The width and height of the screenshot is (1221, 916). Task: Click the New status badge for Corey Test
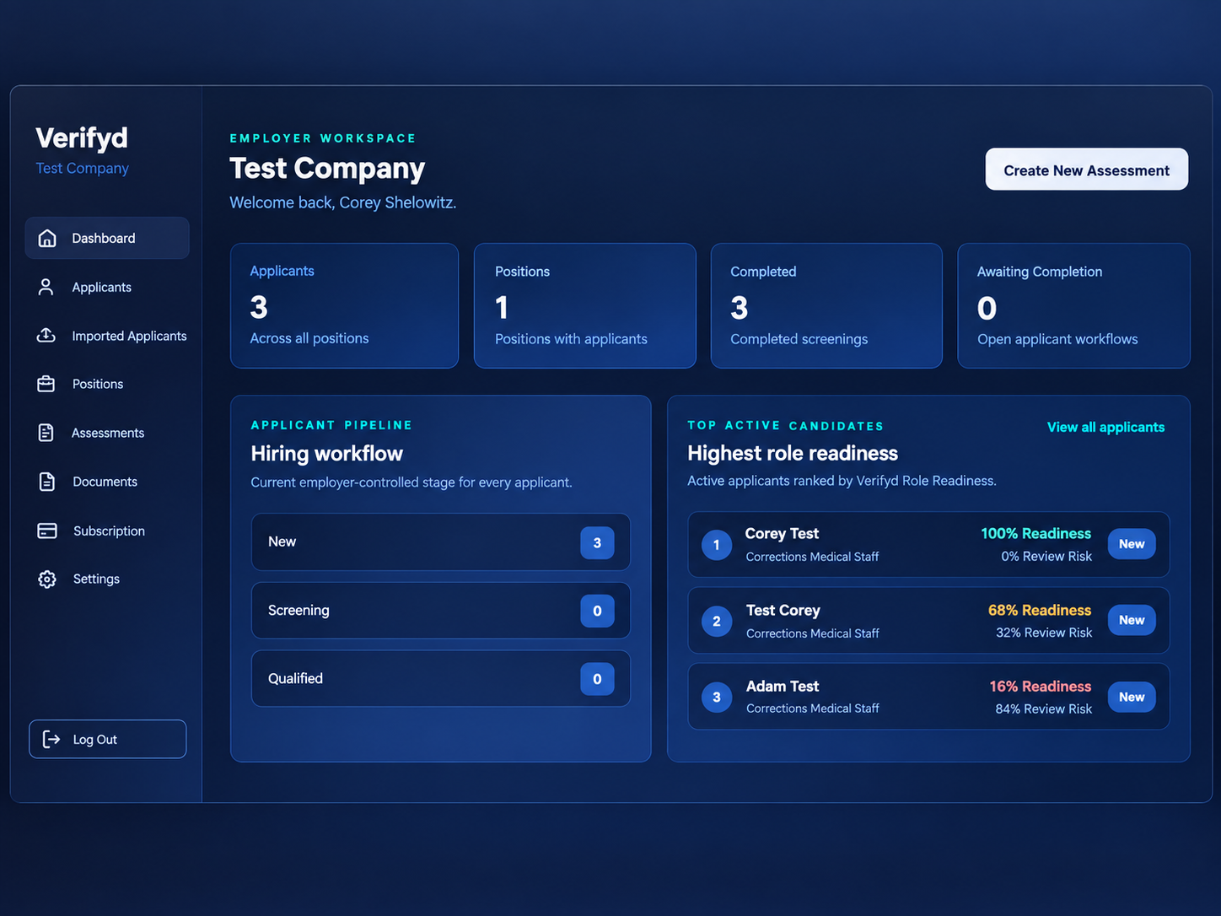pos(1132,544)
